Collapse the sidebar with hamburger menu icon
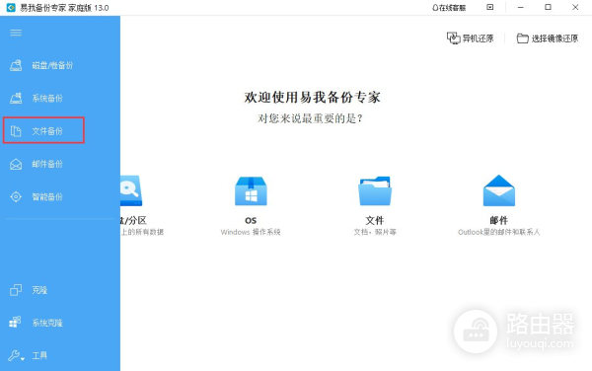Image resolution: width=592 pixels, height=371 pixels. (16, 33)
